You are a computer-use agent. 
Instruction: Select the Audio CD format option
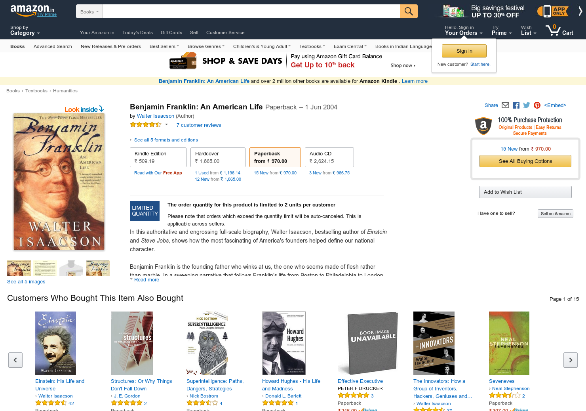329,157
